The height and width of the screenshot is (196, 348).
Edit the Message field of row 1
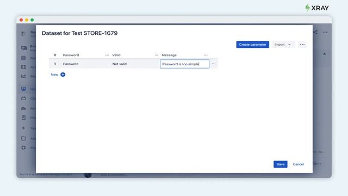[x=184, y=64]
